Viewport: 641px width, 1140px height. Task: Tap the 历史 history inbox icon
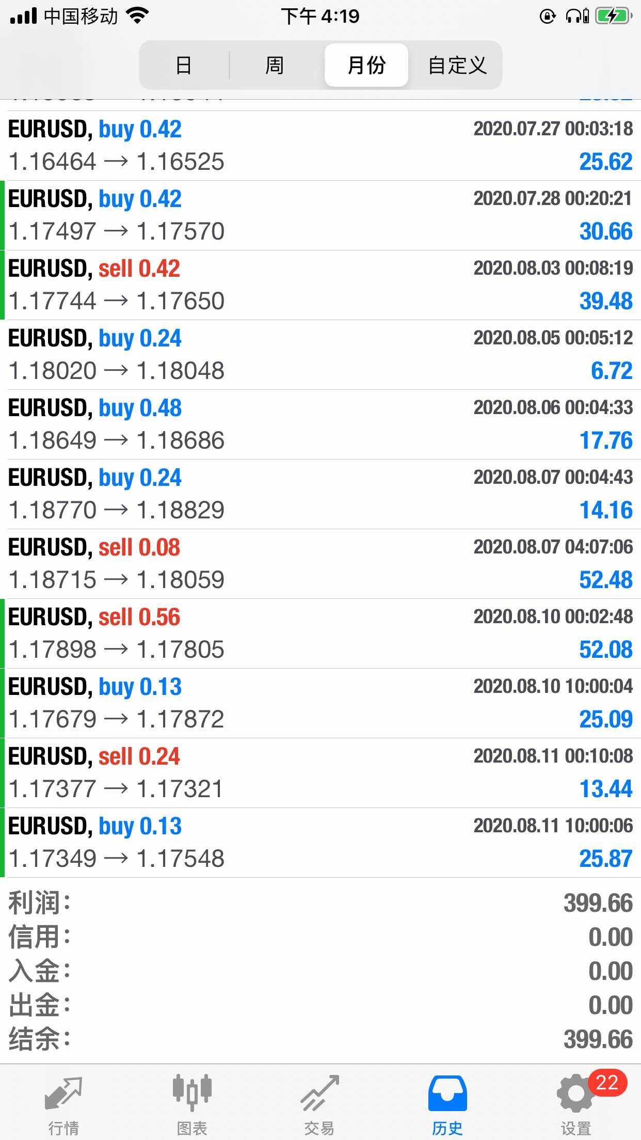coord(447,1094)
